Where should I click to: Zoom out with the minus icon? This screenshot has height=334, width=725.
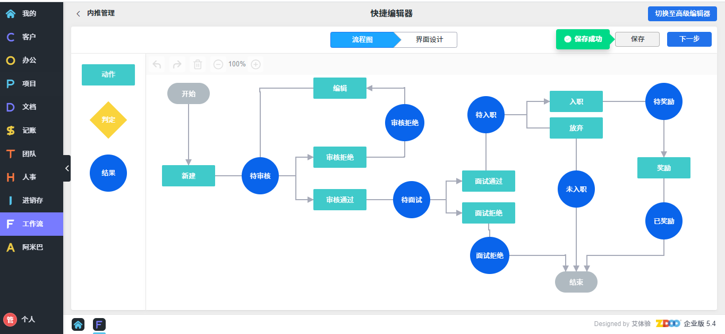pyautogui.click(x=218, y=64)
